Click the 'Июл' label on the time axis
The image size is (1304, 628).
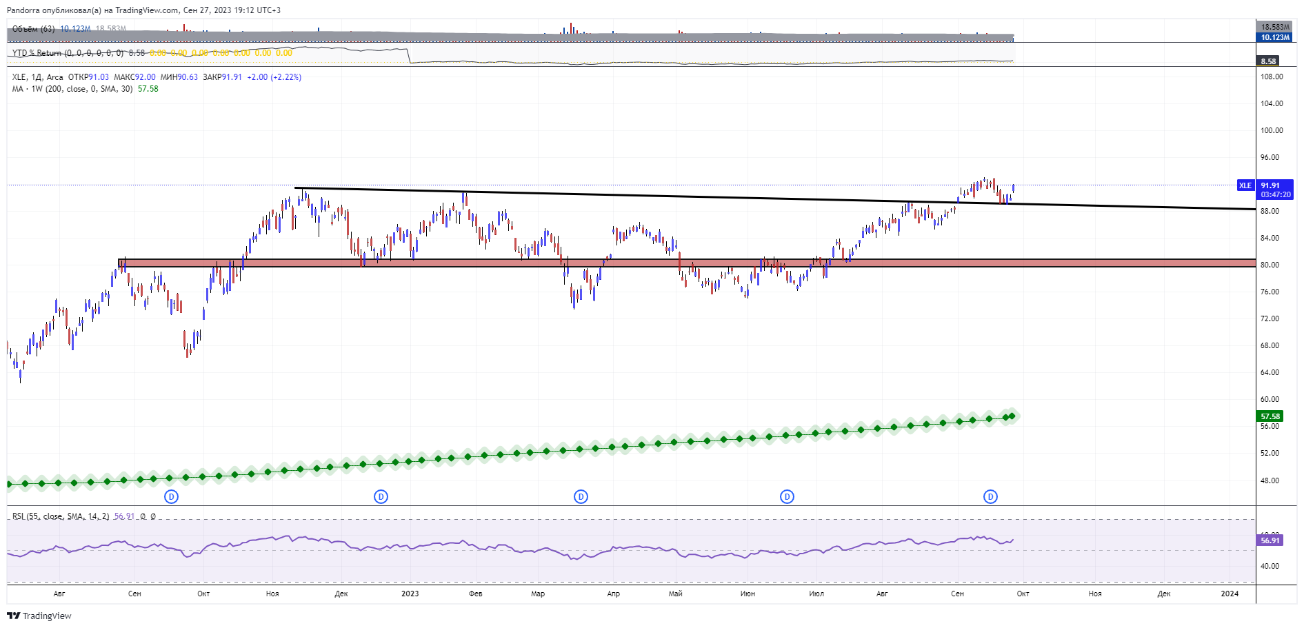pos(816,594)
